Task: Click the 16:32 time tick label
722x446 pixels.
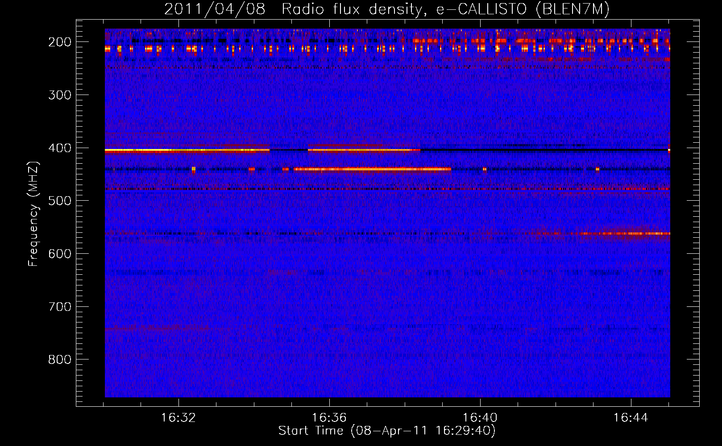Action: (x=178, y=418)
